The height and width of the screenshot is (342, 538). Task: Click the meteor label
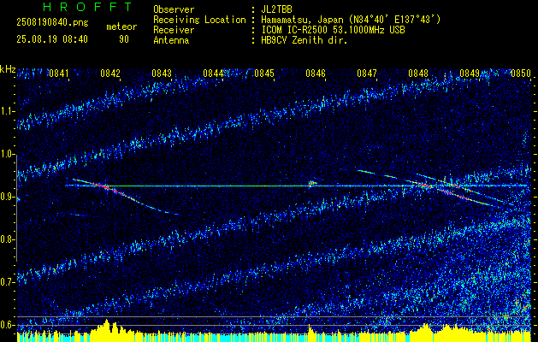[121, 27]
